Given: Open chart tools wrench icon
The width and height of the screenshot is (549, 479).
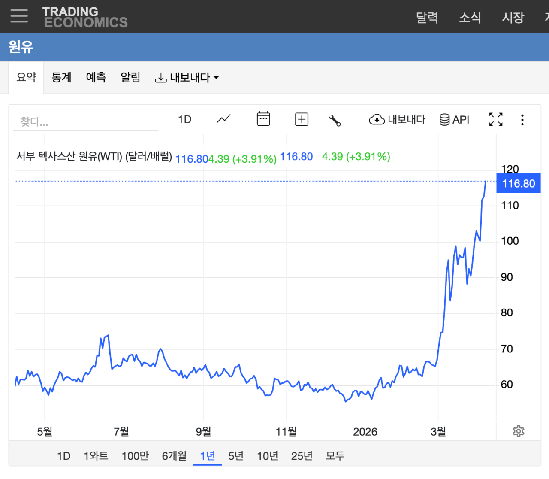Looking at the screenshot, I should tap(335, 120).
